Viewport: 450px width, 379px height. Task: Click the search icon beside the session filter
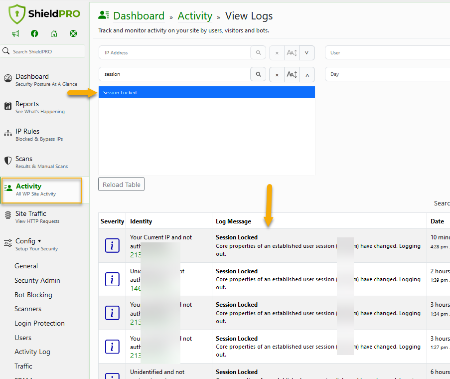coord(258,73)
